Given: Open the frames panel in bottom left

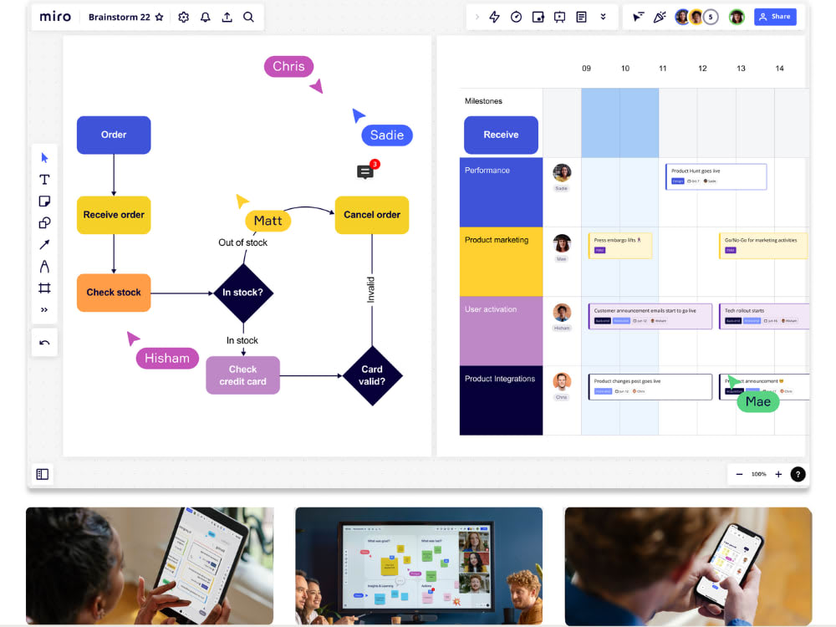Looking at the screenshot, I should [x=42, y=473].
